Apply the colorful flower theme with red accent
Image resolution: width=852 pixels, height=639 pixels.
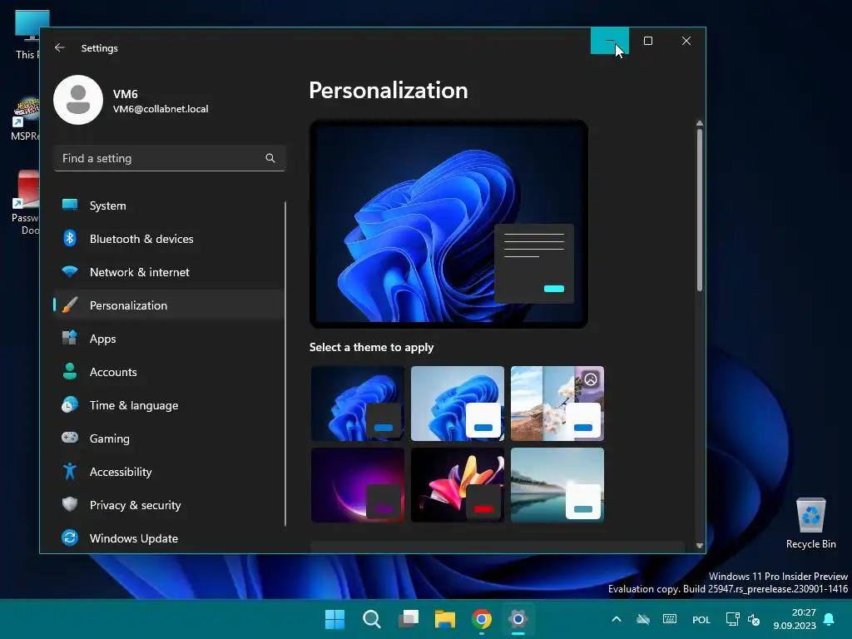458,485
